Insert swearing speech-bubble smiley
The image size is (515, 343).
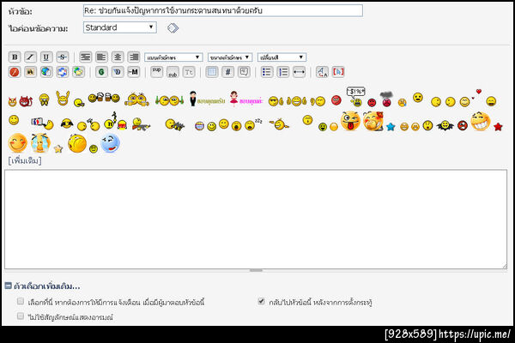click(356, 97)
